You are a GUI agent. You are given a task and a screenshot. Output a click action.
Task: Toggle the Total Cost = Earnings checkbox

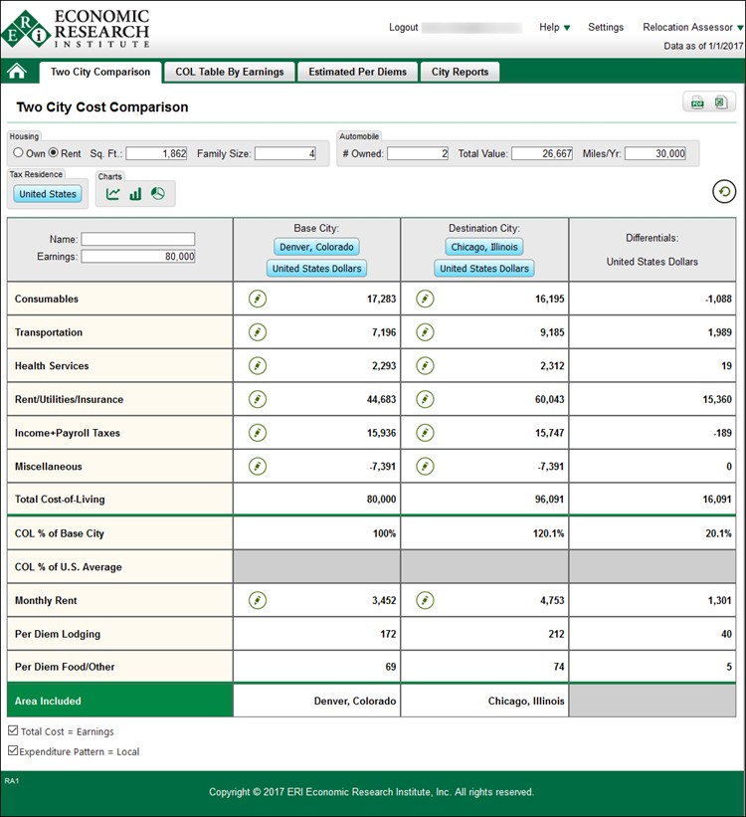[x=13, y=731]
